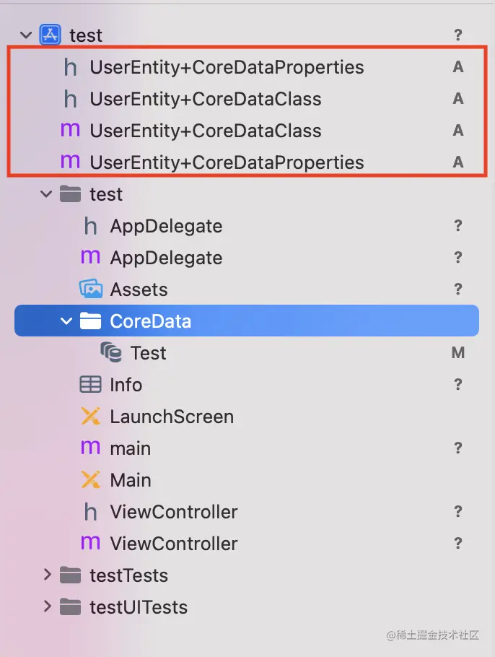Click the CoreData folder icon
Viewport: 495px width, 657px height.
click(x=90, y=321)
